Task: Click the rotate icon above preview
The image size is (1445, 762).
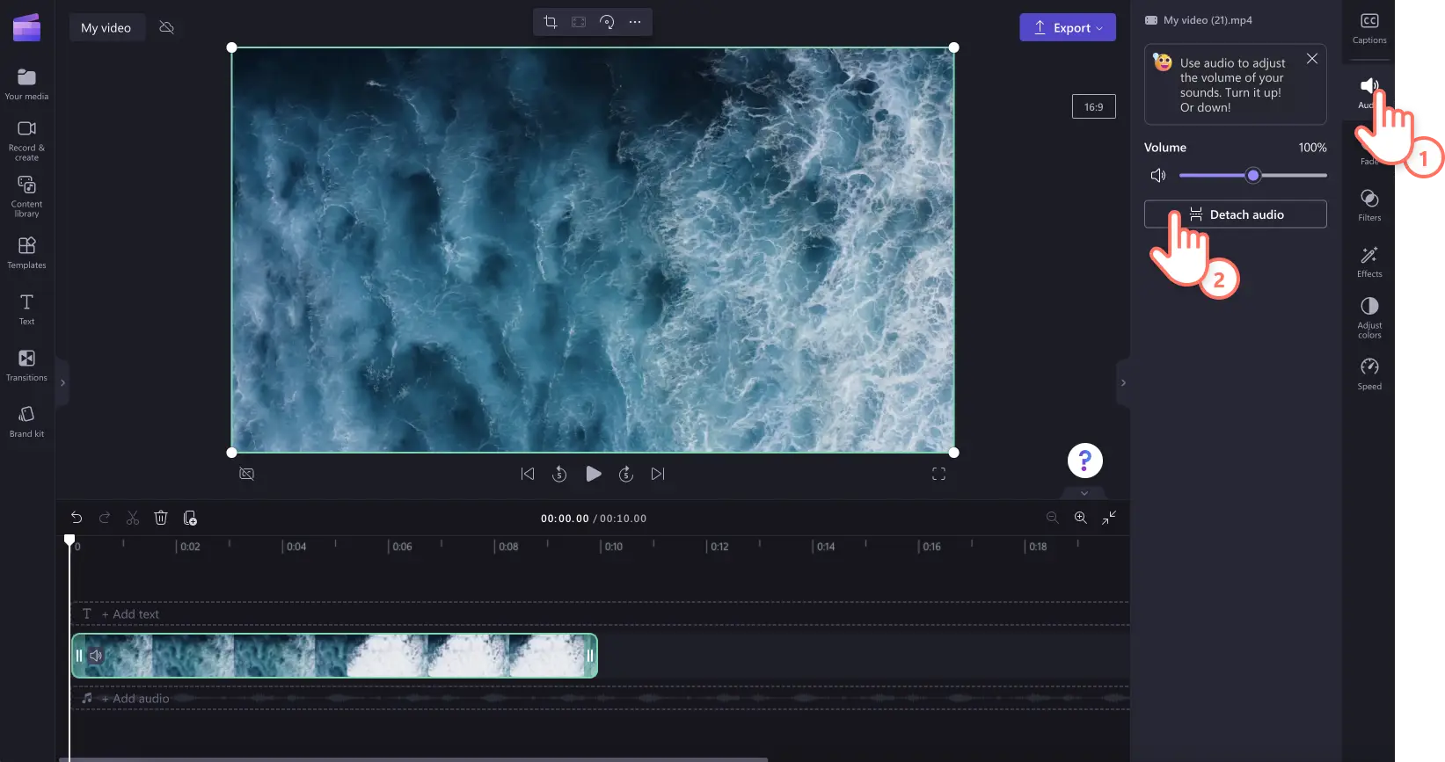Action: [x=607, y=22]
